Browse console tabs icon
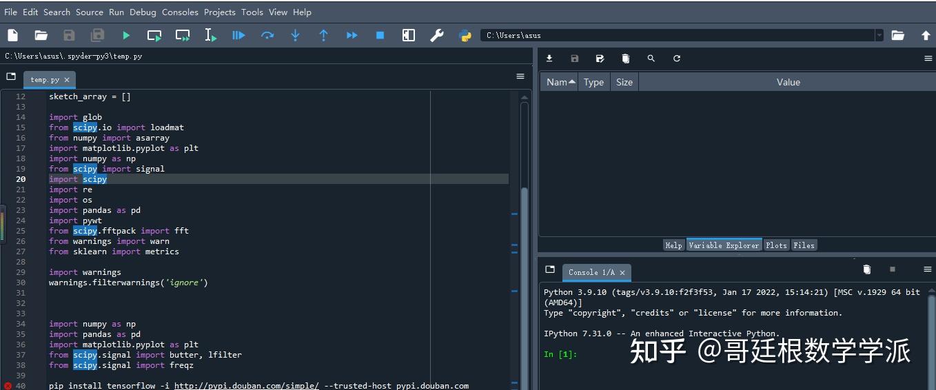Viewport: 936px width, 390px height. (x=550, y=269)
